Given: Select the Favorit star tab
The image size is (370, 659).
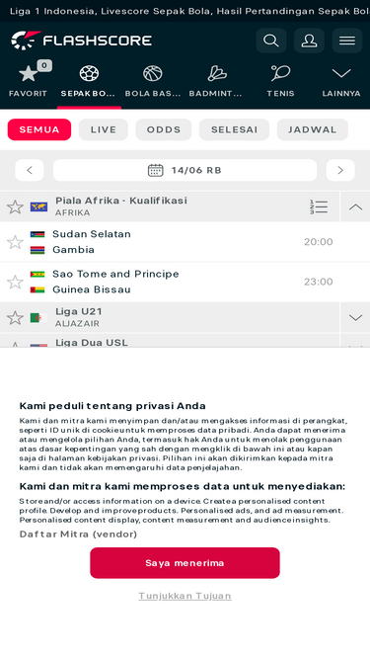Looking at the screenshot, I should [28, 82].
